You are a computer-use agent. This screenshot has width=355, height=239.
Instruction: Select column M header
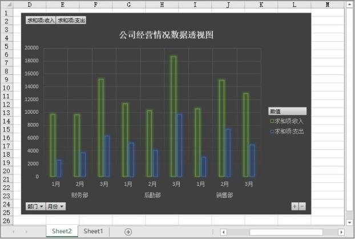328,5
